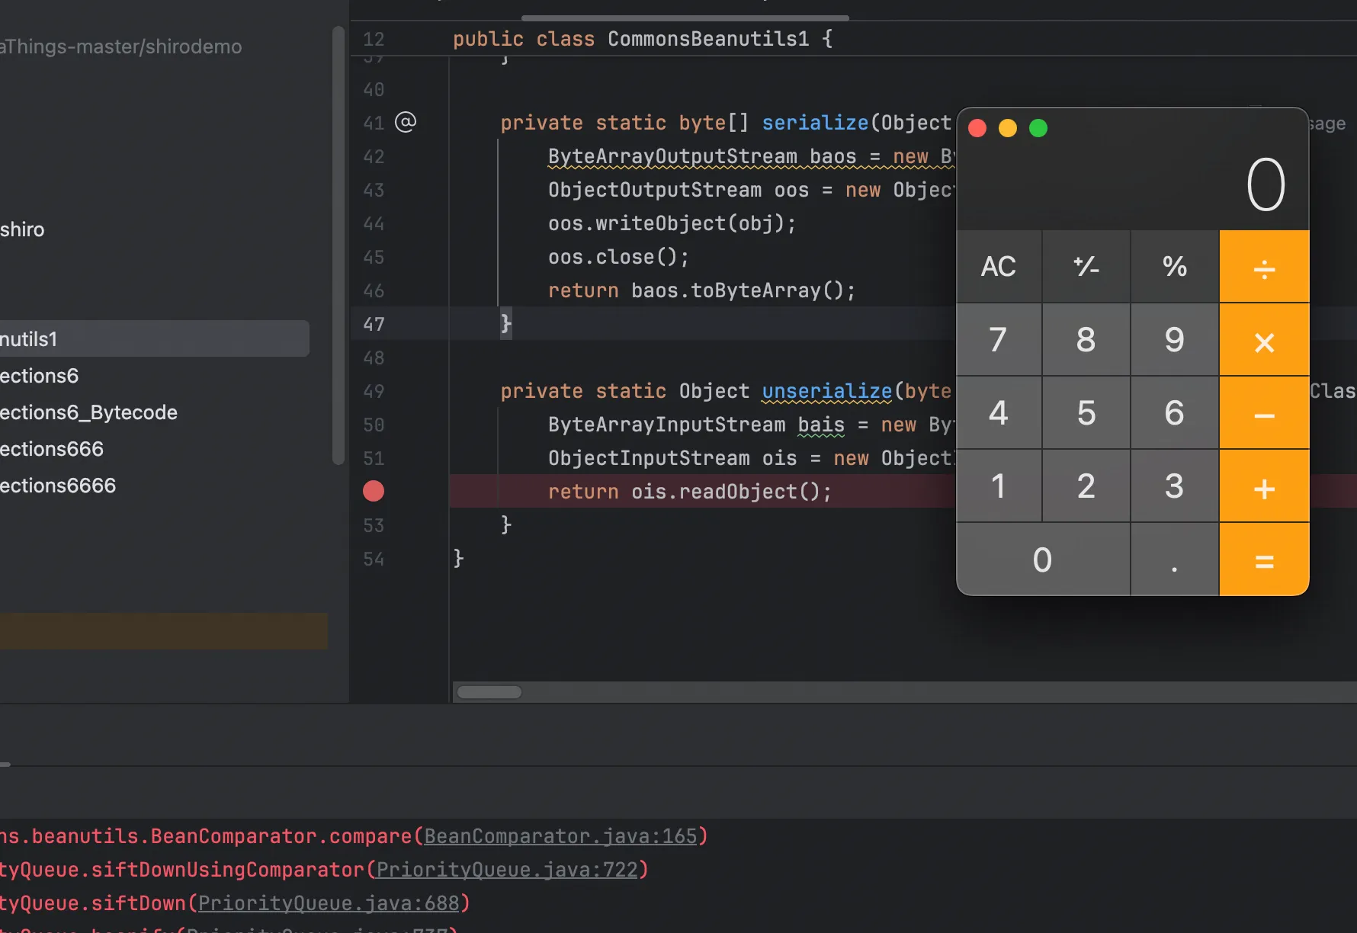
Task: Open BeanComparator.java:165 stack trace link
Action: pos(560,836)
